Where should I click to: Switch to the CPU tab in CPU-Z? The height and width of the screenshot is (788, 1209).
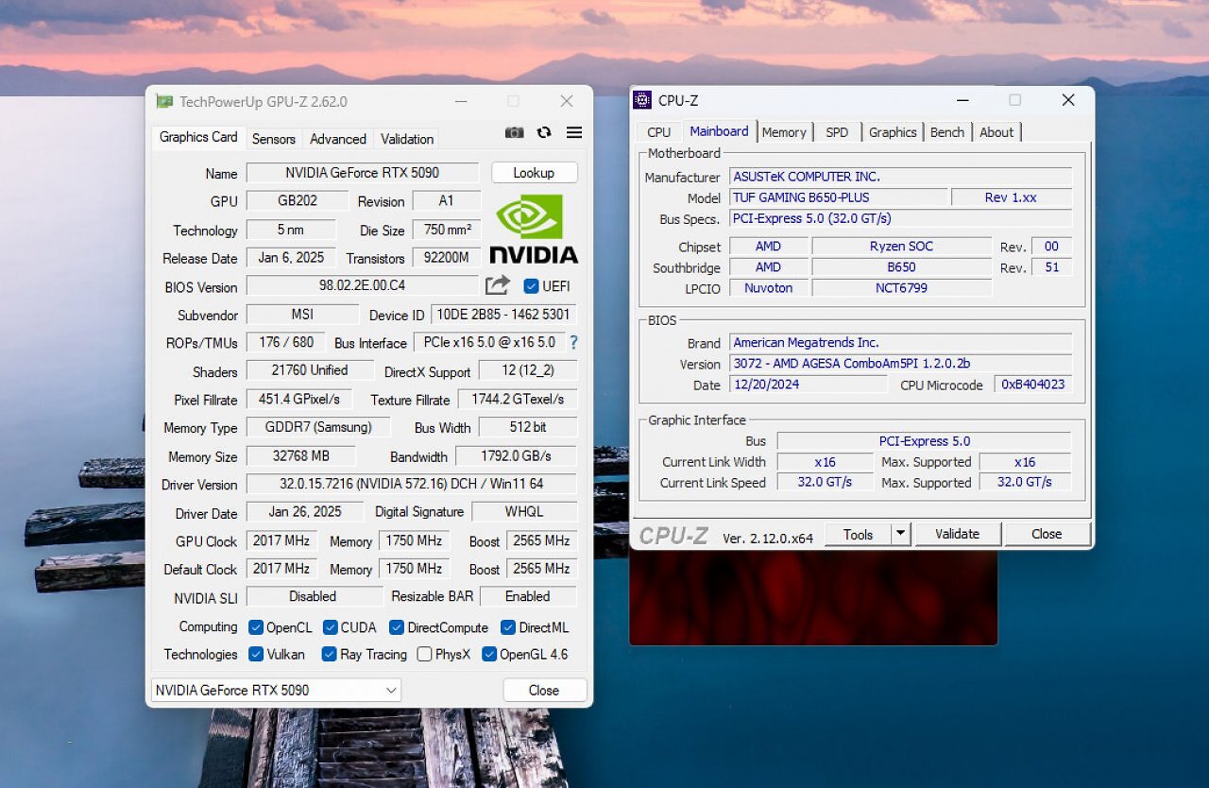tap(659, 132)
